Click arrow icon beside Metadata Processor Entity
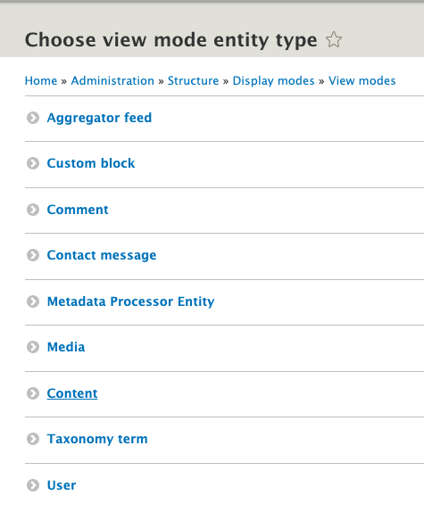This screenshot has width=424, height=520. pyautogui.click(x=33, y=301)
